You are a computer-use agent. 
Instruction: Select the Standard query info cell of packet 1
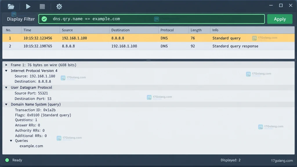pos(226,38)
